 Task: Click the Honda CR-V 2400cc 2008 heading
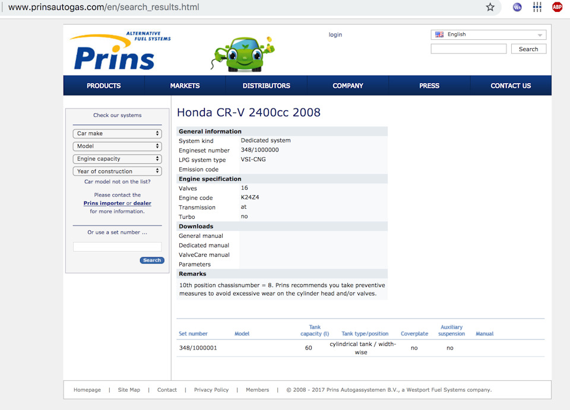tap(249, 113)
